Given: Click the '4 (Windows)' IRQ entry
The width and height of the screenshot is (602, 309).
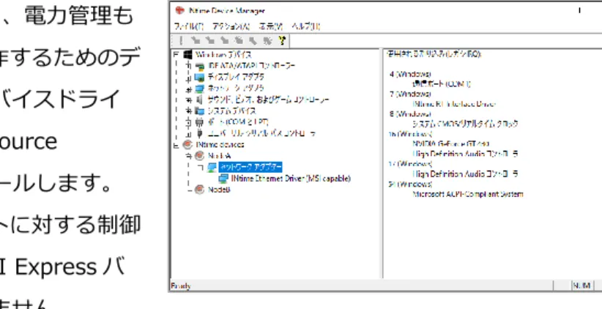Looking at the screenshot, I should click(x=410, y=74).
